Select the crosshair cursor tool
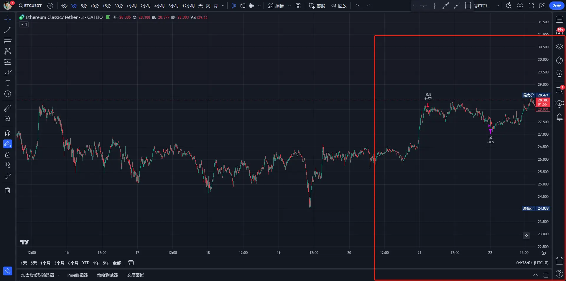The image size is (566, 281). [8, 19]
